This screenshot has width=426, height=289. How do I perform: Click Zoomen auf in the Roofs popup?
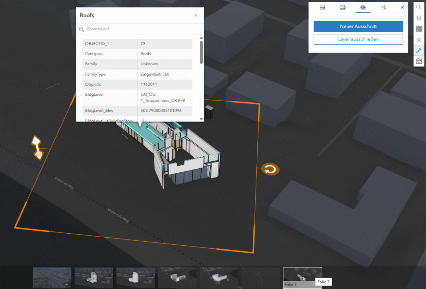tap(98, 29)
